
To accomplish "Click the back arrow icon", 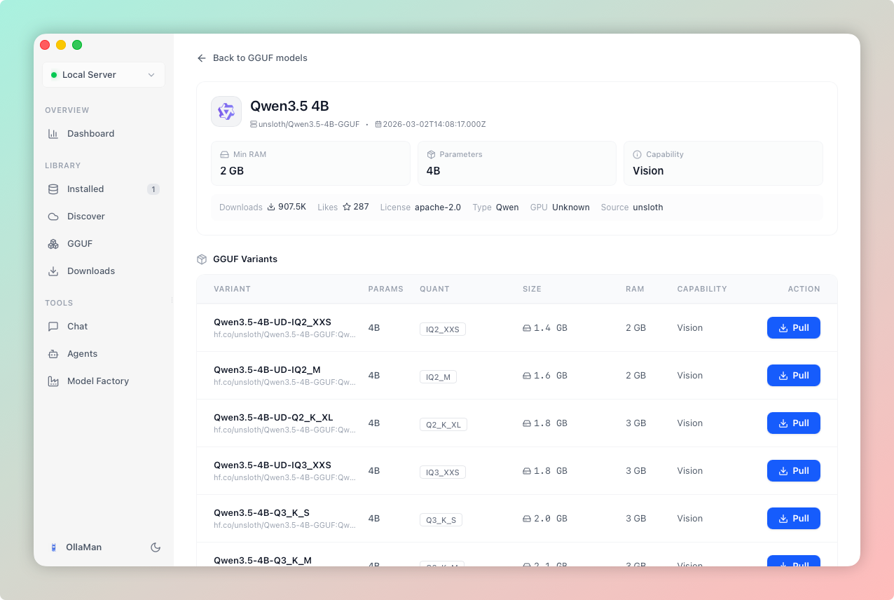I will pos(202,58).
